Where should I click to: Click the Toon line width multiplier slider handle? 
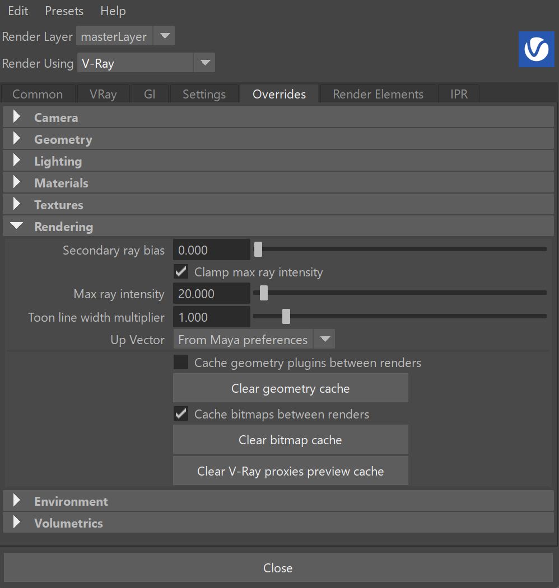pyautogui.click(x=286, y=316)
